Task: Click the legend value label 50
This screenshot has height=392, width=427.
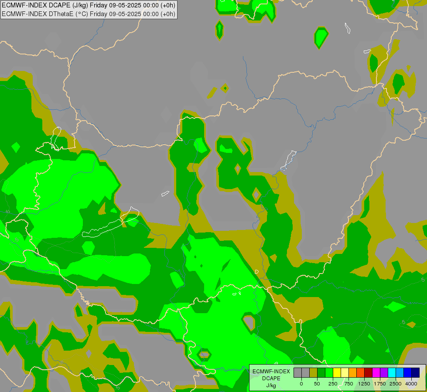Action: tap(317, 384)
